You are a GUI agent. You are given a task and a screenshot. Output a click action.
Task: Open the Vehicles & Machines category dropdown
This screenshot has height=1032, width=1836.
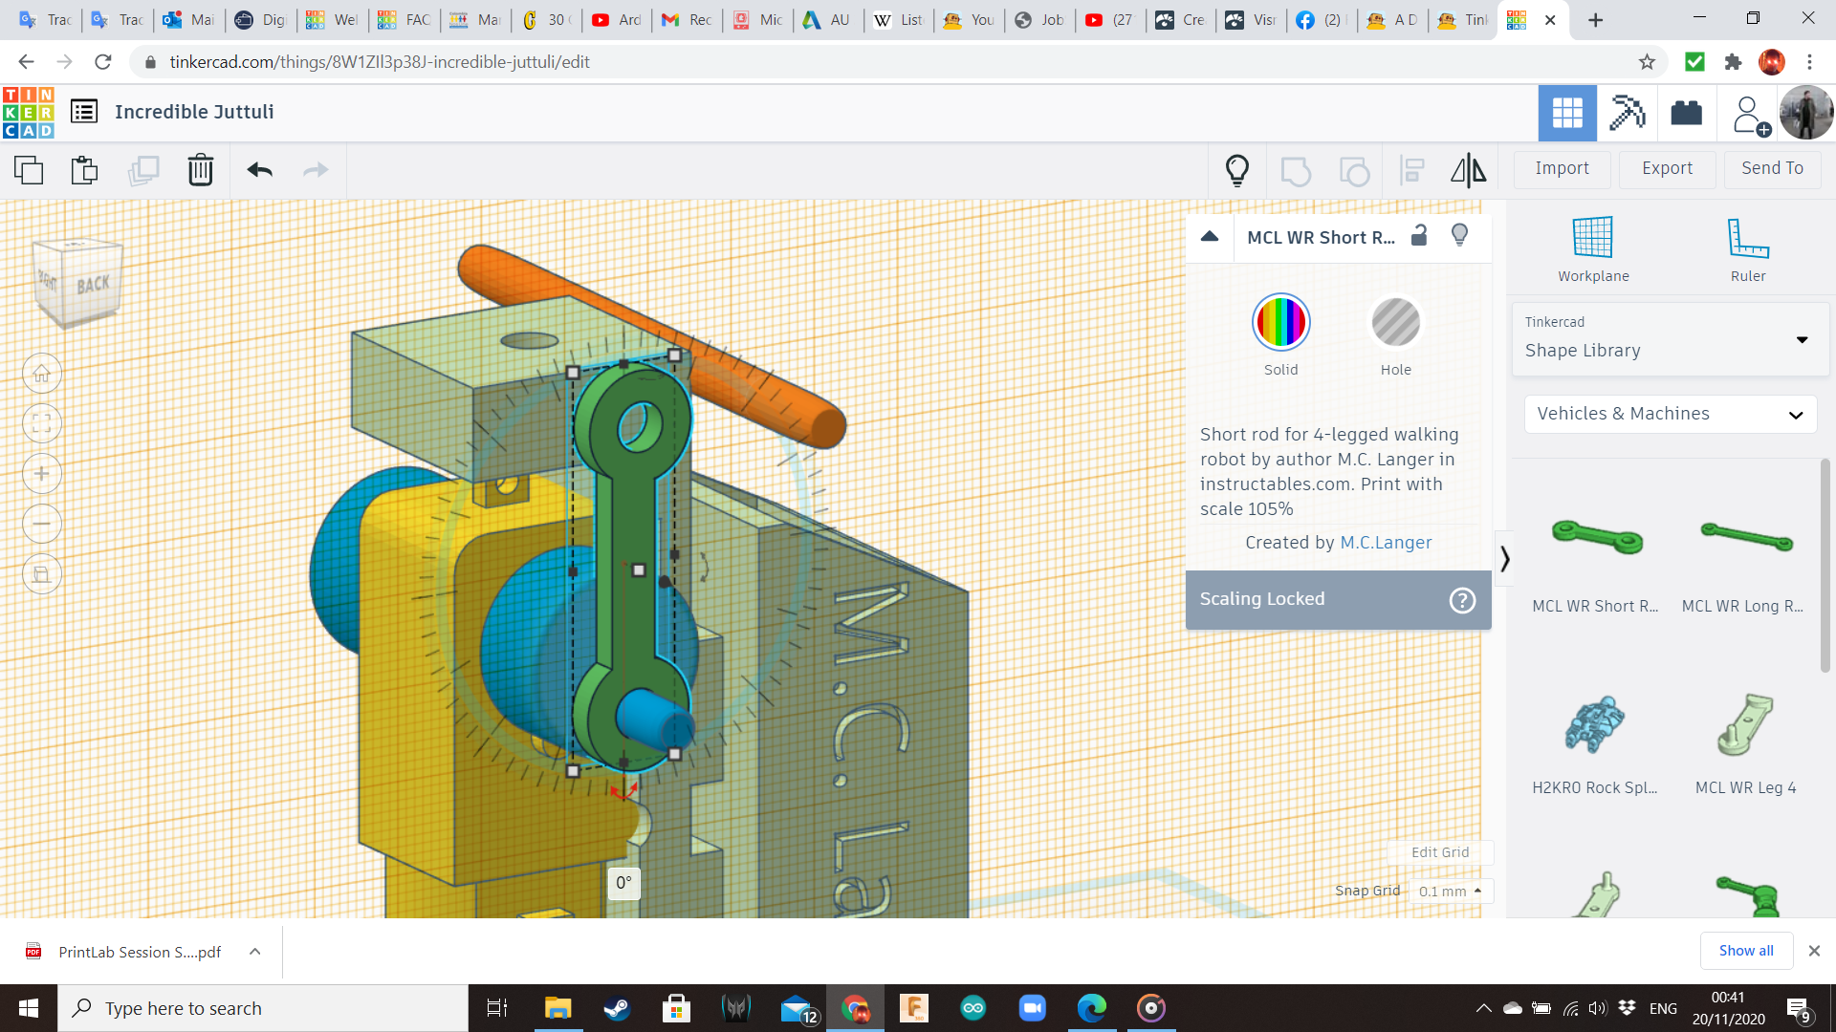1670,414
